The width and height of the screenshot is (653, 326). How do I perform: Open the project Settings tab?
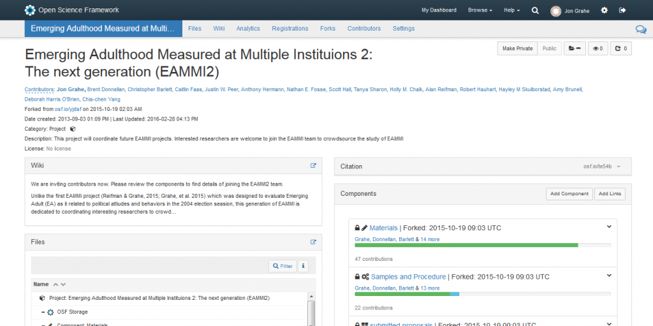pyautogui.click(x=404, y=28)
